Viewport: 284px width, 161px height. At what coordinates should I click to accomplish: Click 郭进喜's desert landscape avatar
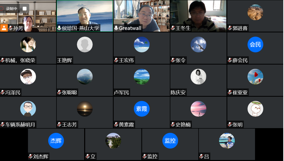pos(255,12)
